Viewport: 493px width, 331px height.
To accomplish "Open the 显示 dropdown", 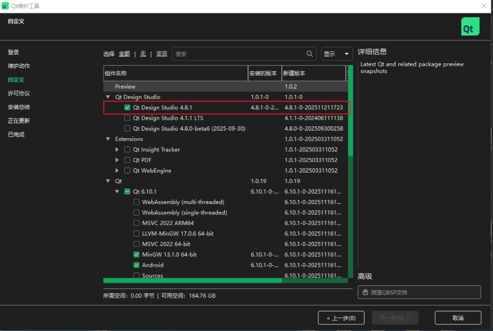I will pyautogui.click(x=337, y=54).
